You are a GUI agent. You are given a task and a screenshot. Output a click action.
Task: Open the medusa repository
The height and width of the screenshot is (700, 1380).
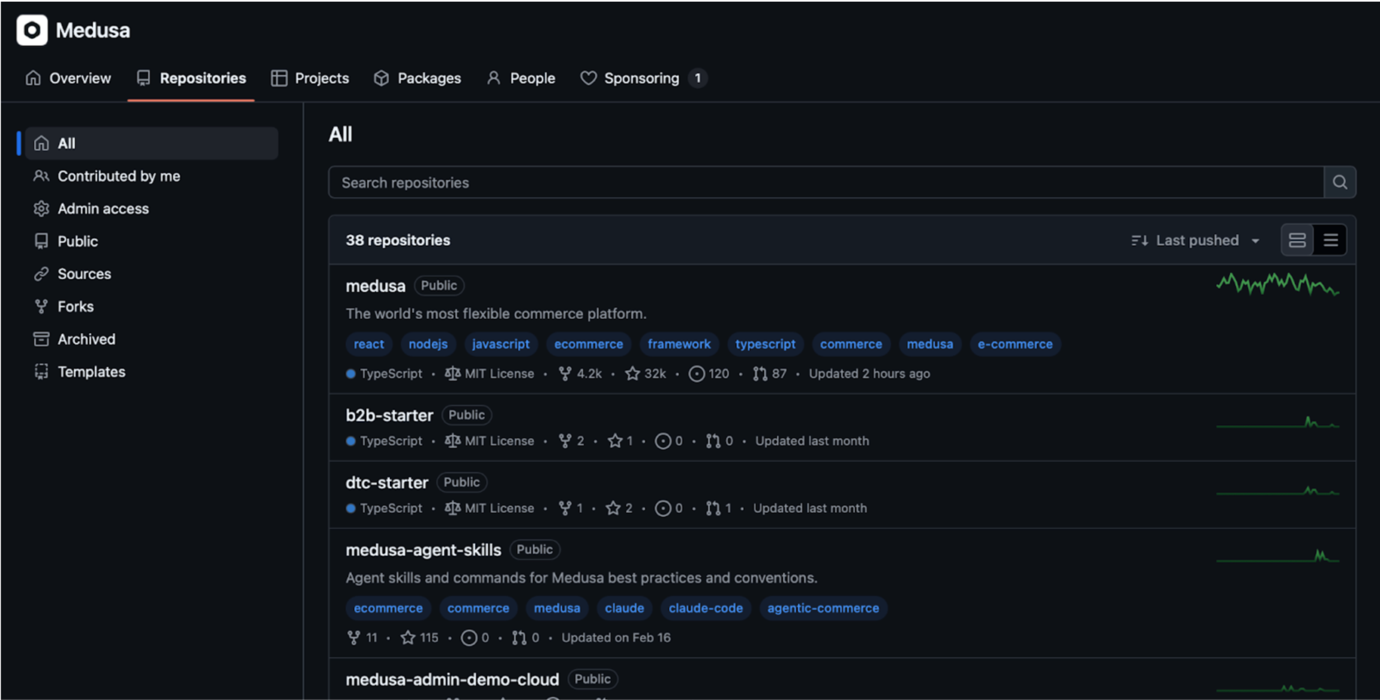pos(376,286)
